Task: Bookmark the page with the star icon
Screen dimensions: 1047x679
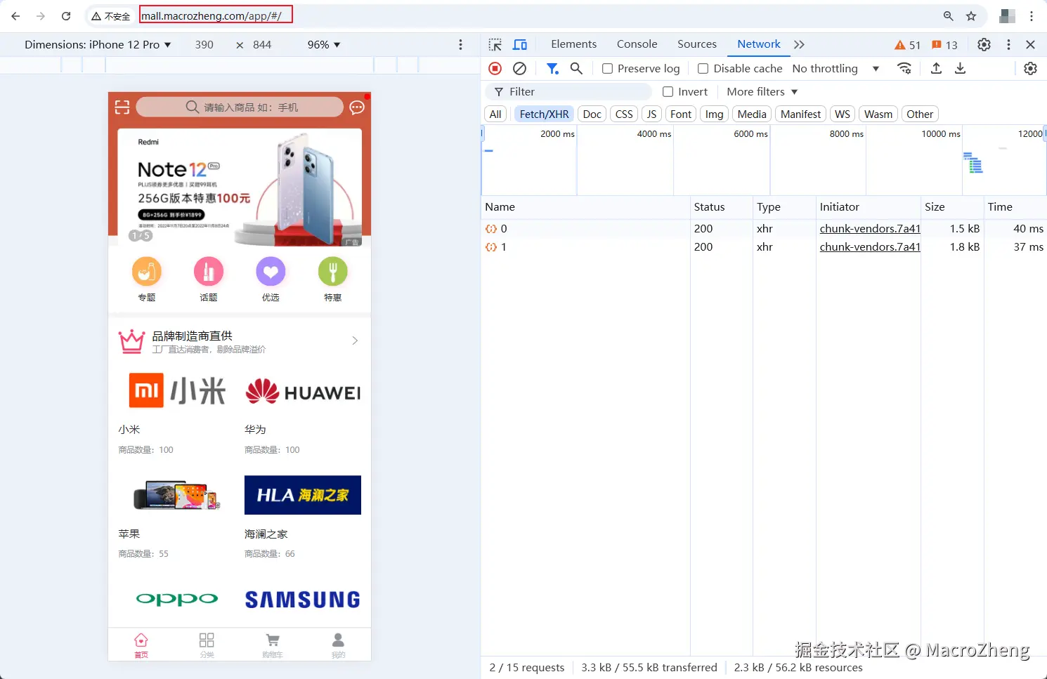Action: tap(971, 16)
